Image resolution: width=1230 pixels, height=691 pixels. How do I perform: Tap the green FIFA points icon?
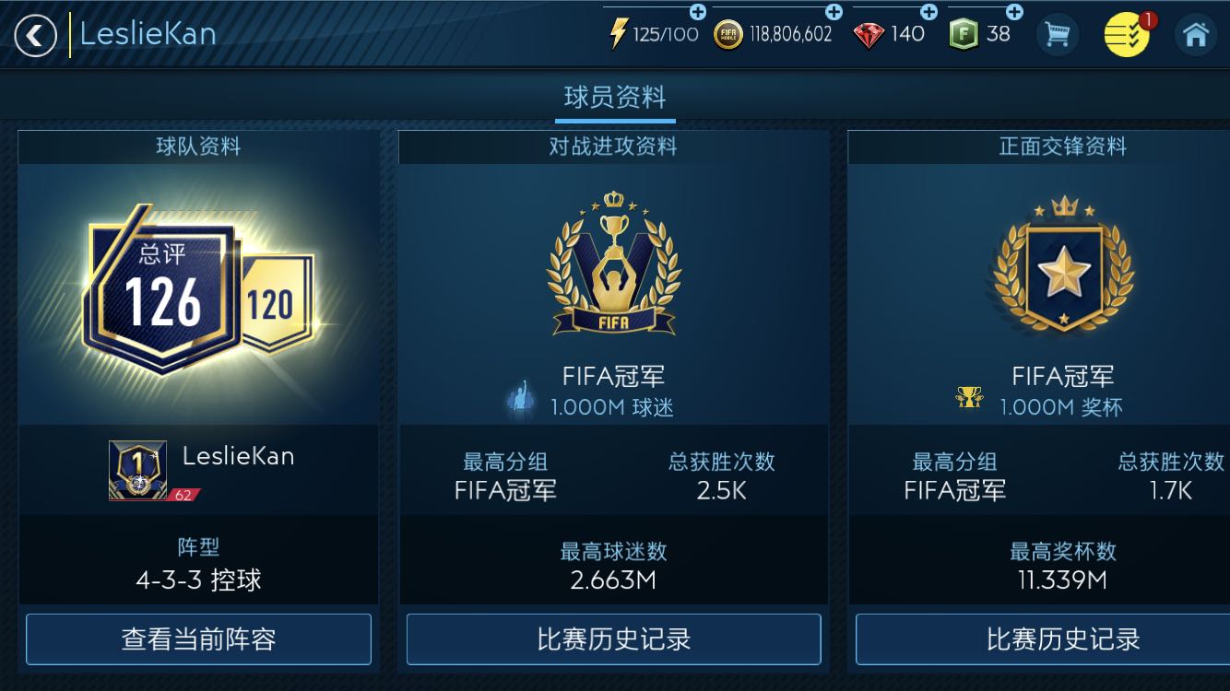pyautogui.click(x=964, y=35)
